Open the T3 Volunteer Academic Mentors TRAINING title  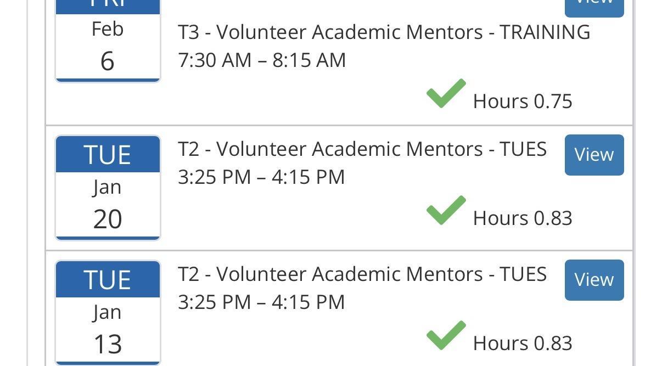[x=384, y=32]
